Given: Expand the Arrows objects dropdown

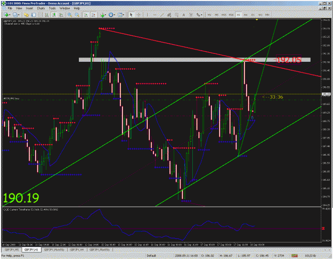Looking at the screenshot, I should tap(201, 15).
